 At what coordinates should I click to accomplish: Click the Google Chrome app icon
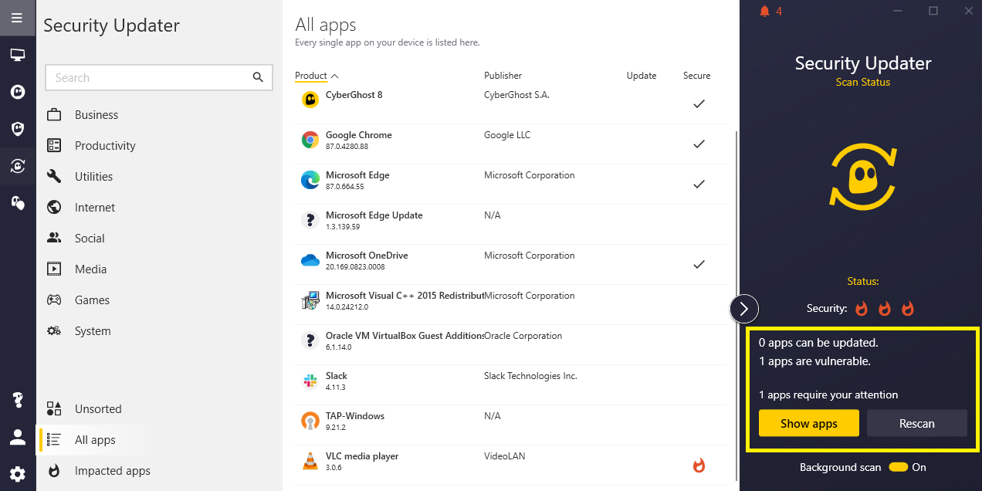point(310,140)
